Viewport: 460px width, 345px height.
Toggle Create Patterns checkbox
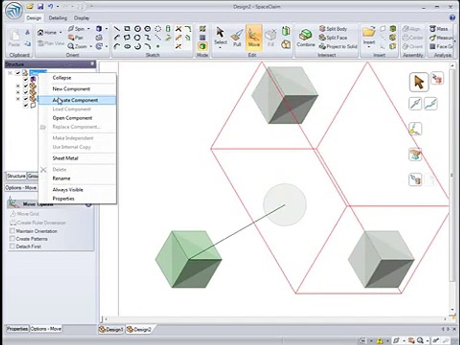click(12, 239)
